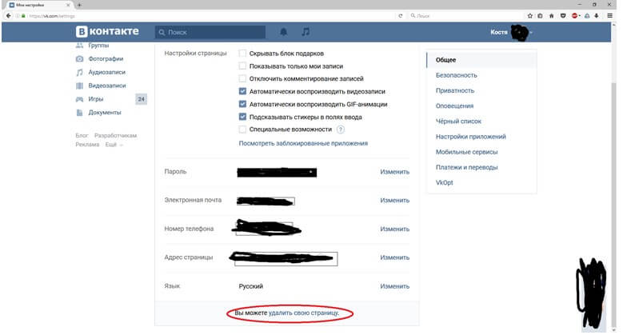Open Видеозаписи in the left sidebar
Screen dimensions: 623x335
pos(106,86)
